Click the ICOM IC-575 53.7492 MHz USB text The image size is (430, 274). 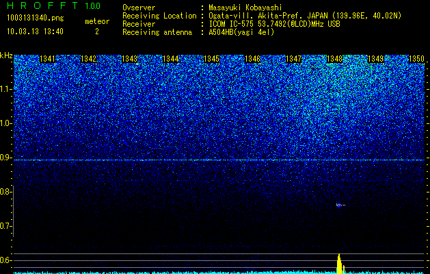274,24
